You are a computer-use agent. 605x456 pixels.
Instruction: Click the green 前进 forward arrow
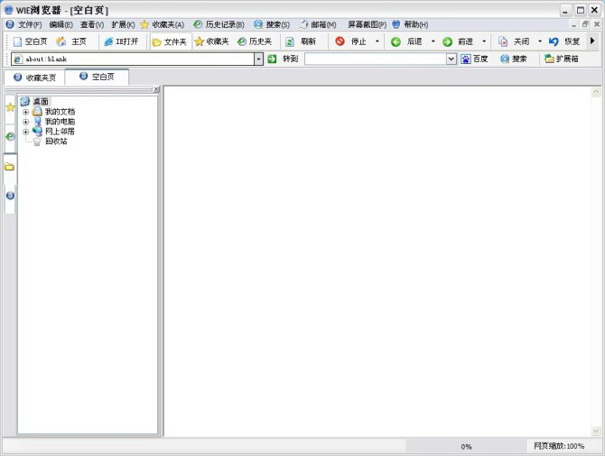(447, 41)
